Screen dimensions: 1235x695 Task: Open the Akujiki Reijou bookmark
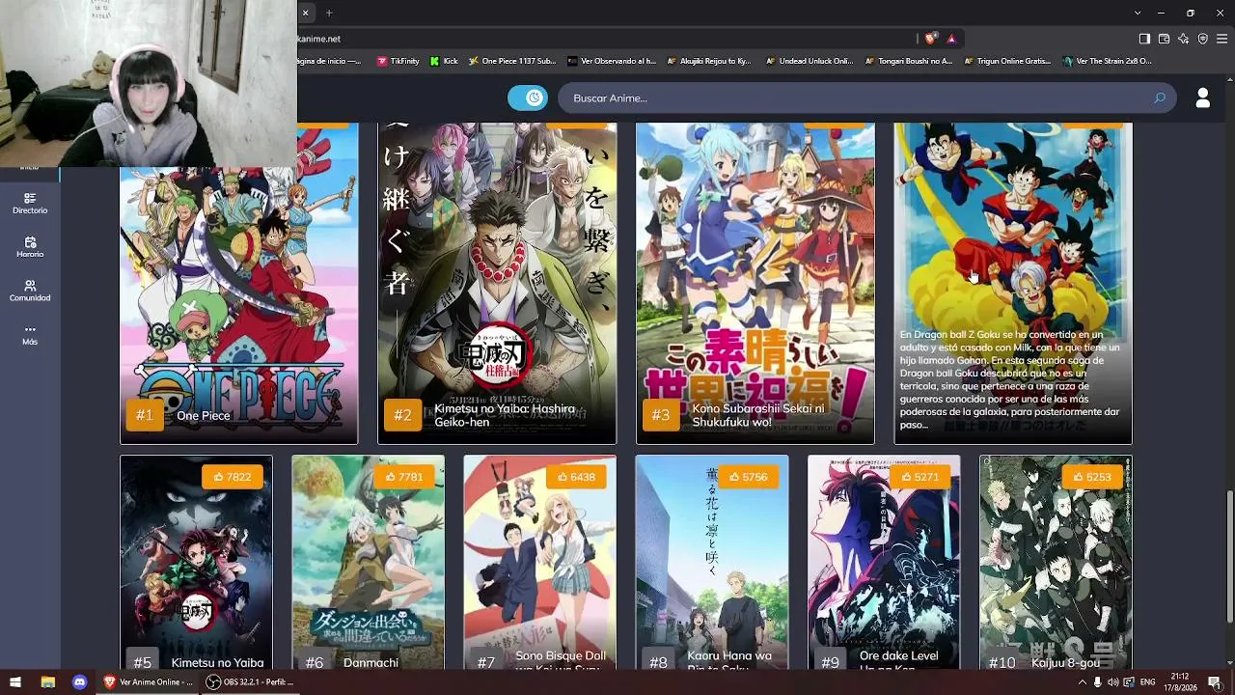point(709,61)
